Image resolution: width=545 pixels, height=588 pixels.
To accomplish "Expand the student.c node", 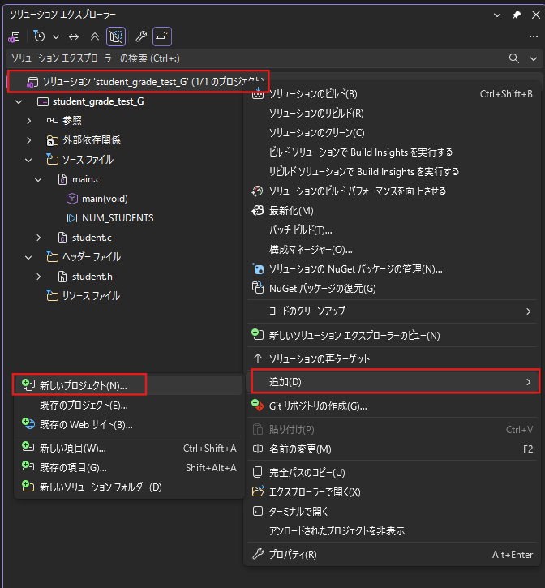I will [x=39, y=238].
